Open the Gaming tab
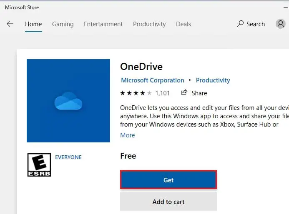Screen dimensions: 289x214 tap(63, 24)
